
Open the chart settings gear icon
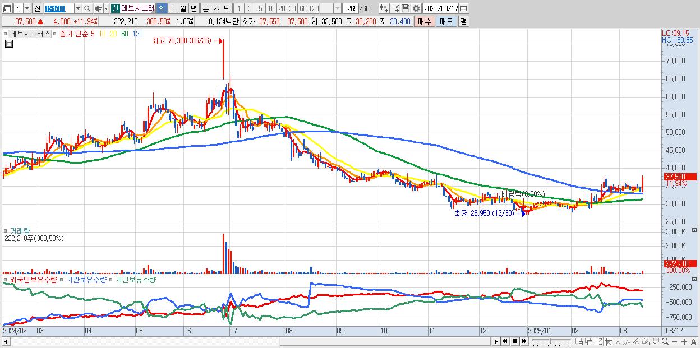(416, 8)
